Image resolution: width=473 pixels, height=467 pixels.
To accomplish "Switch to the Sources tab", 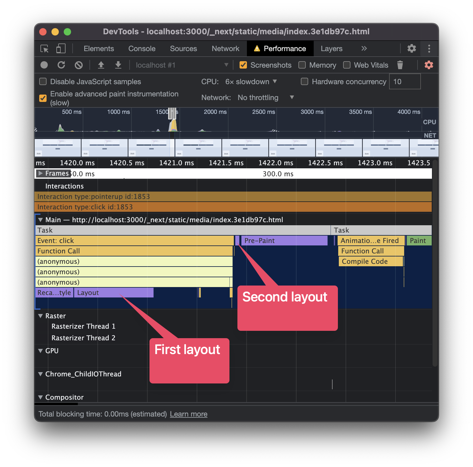I will (184, 48).
